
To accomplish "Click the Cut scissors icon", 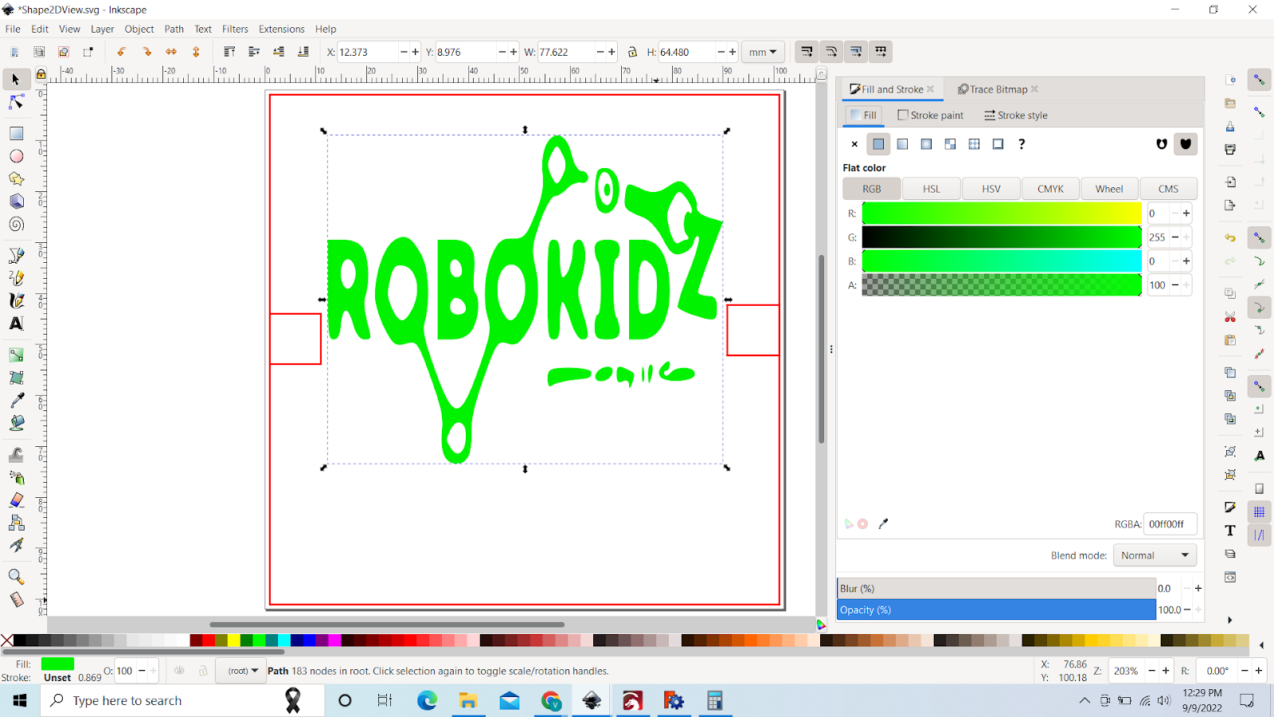I will pyautogui.click(x=1230, y=317).
